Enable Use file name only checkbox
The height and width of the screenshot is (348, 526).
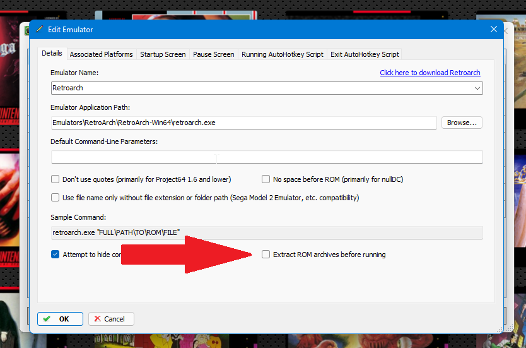pyautogui.click(x=56, y=197)
